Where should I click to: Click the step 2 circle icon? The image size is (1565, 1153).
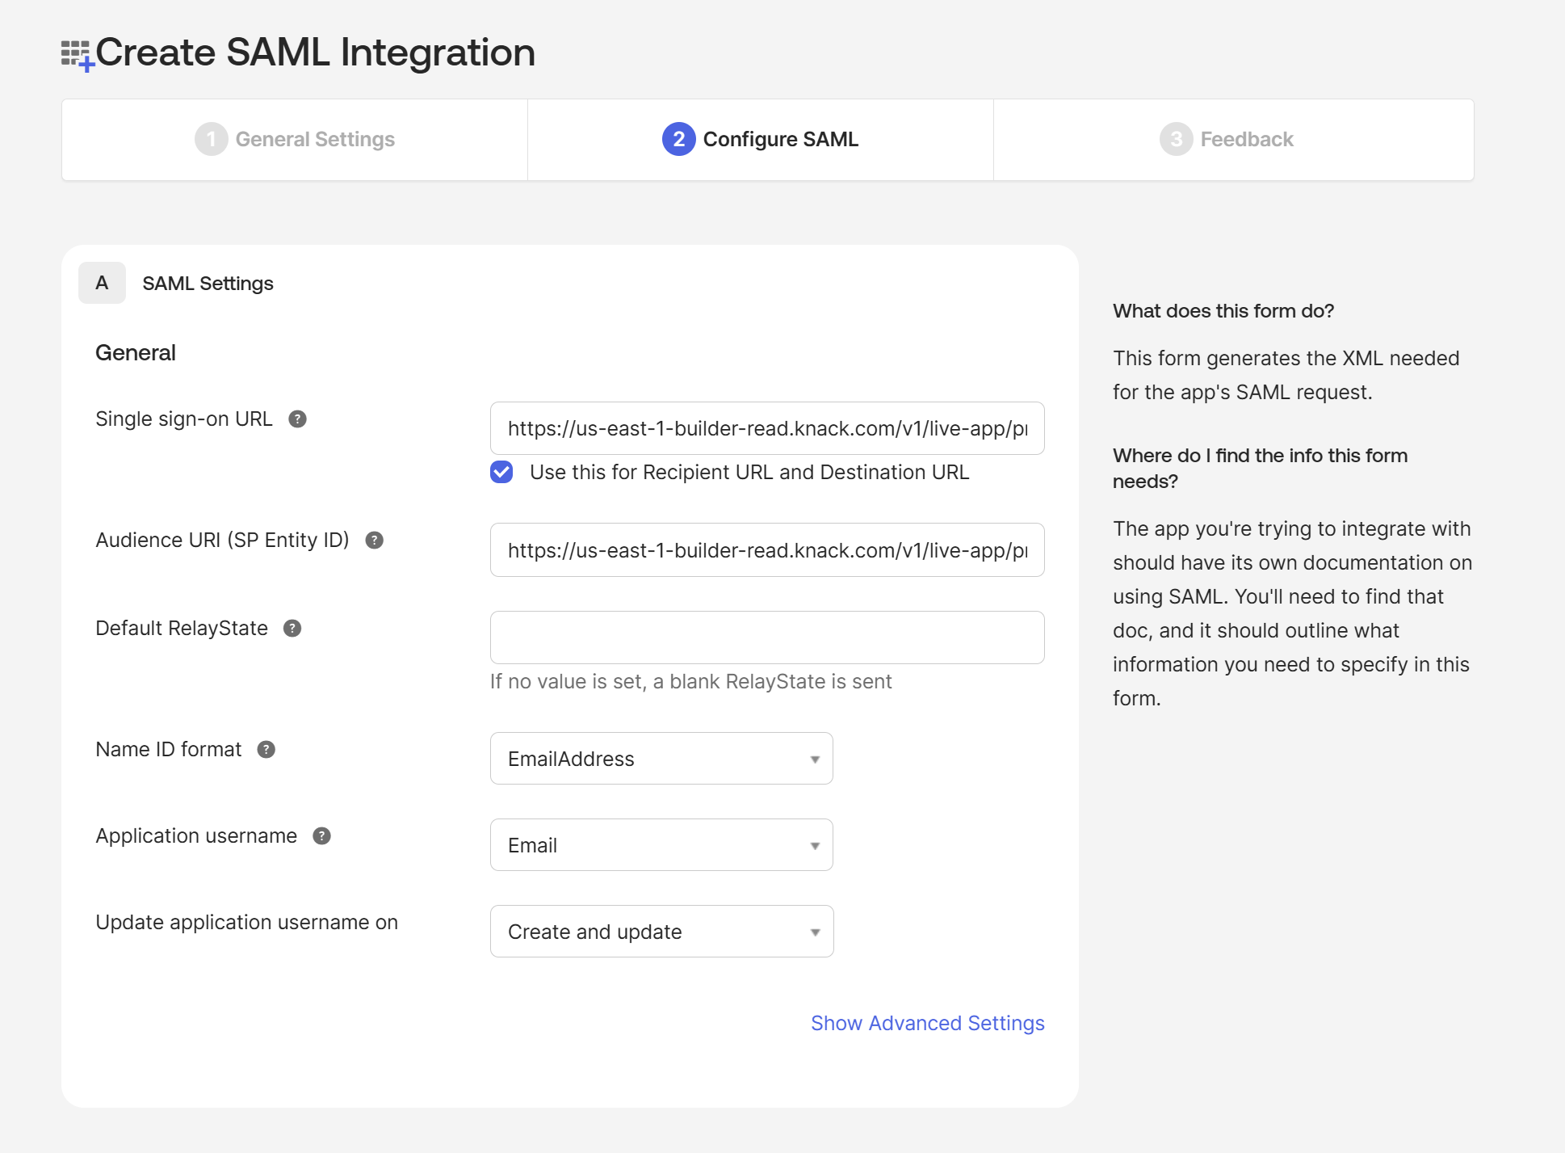678,140
